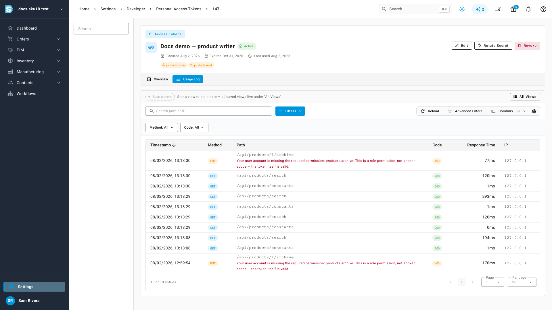Screen dimensions: 552x310
Task: Open the Per page dropdown
Action: click(522, 282)
